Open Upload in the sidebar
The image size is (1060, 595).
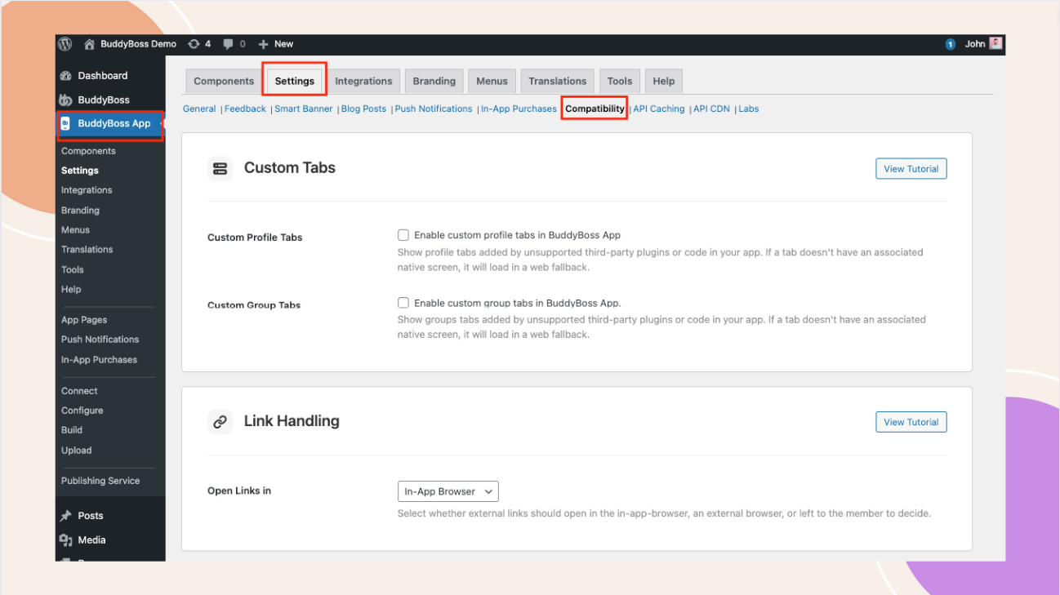pyautogui.click(x=77, y=451)
